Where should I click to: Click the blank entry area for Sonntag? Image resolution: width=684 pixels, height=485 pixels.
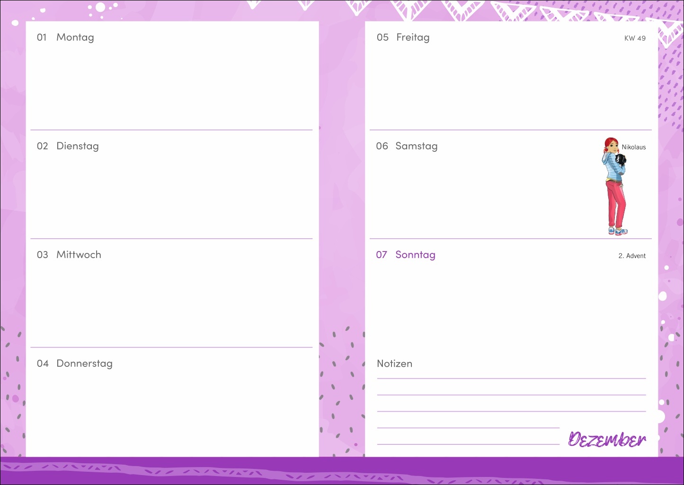click(x=510, y=303)
